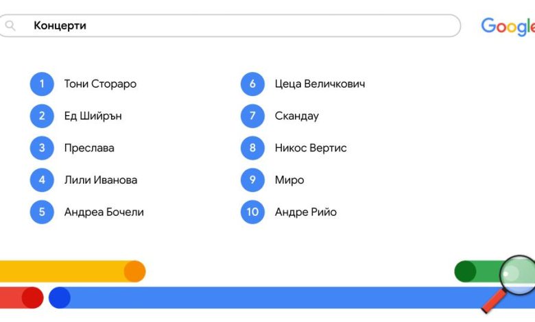Select Тони Стораро in the list
The width and height of the screenshot is (535, 322).
pyautogui.click(x=100, y=84)
